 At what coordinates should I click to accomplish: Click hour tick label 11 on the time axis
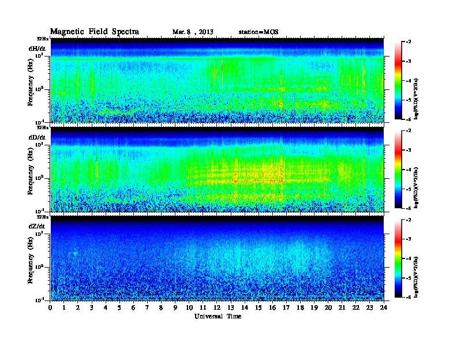click(x=203, y=307)
